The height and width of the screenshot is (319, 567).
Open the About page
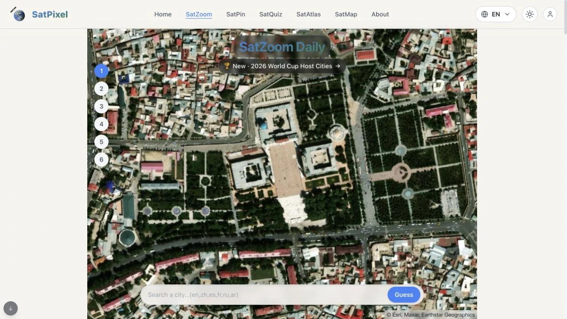pyautogui.click(x=380, y=14)
